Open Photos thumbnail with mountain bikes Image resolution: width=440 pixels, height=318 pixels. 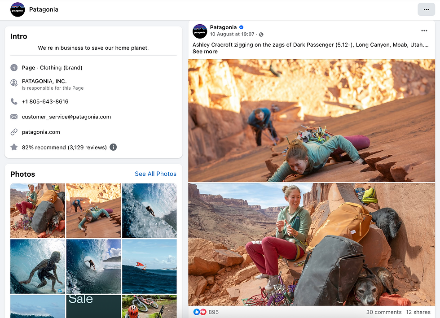[149, 306]
